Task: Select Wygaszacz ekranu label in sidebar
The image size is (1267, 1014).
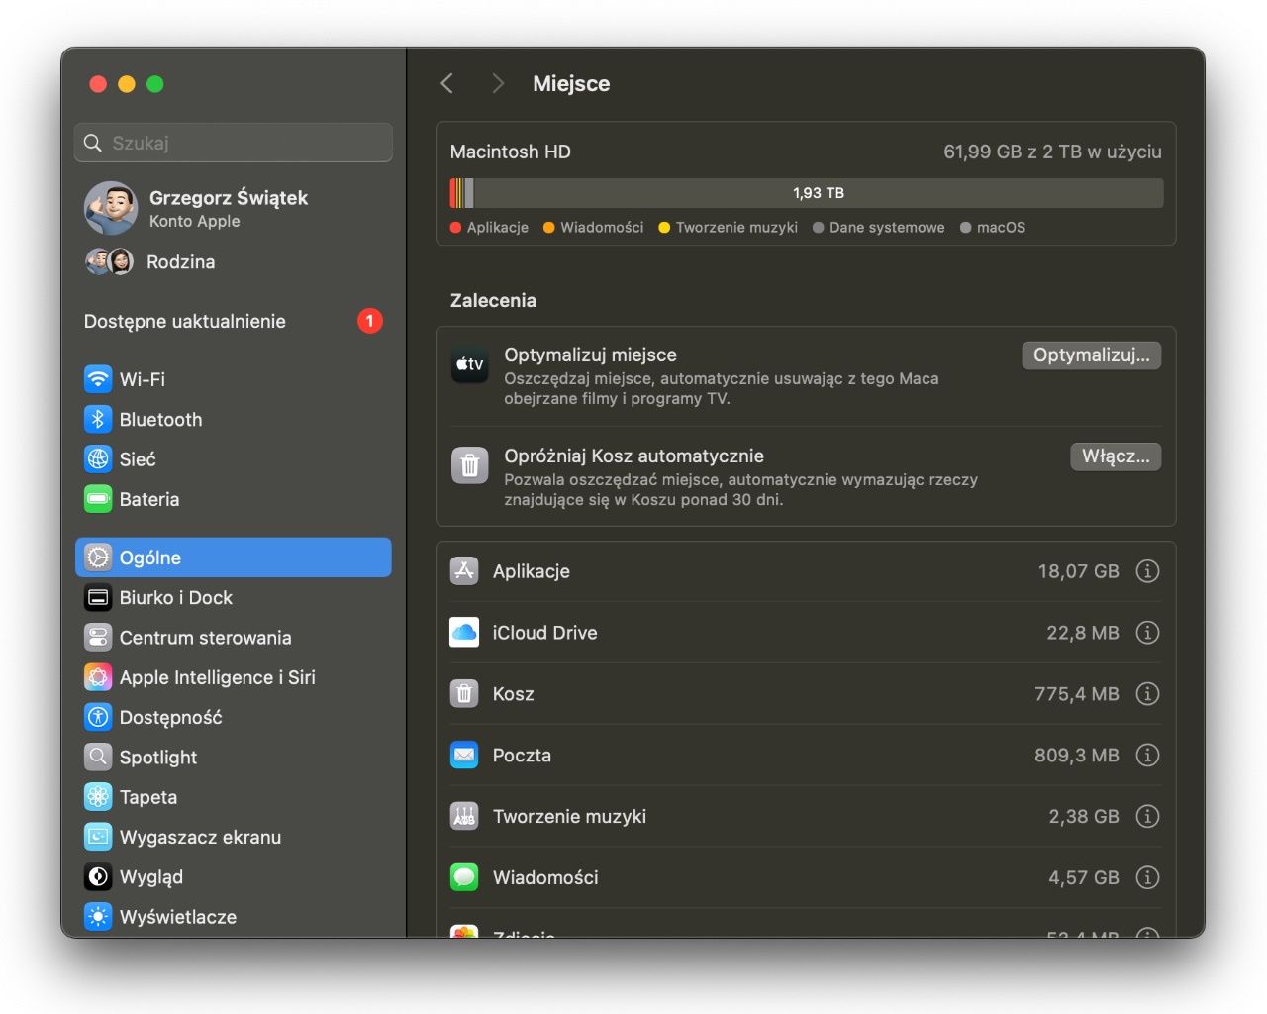Action: pos(200,837)
